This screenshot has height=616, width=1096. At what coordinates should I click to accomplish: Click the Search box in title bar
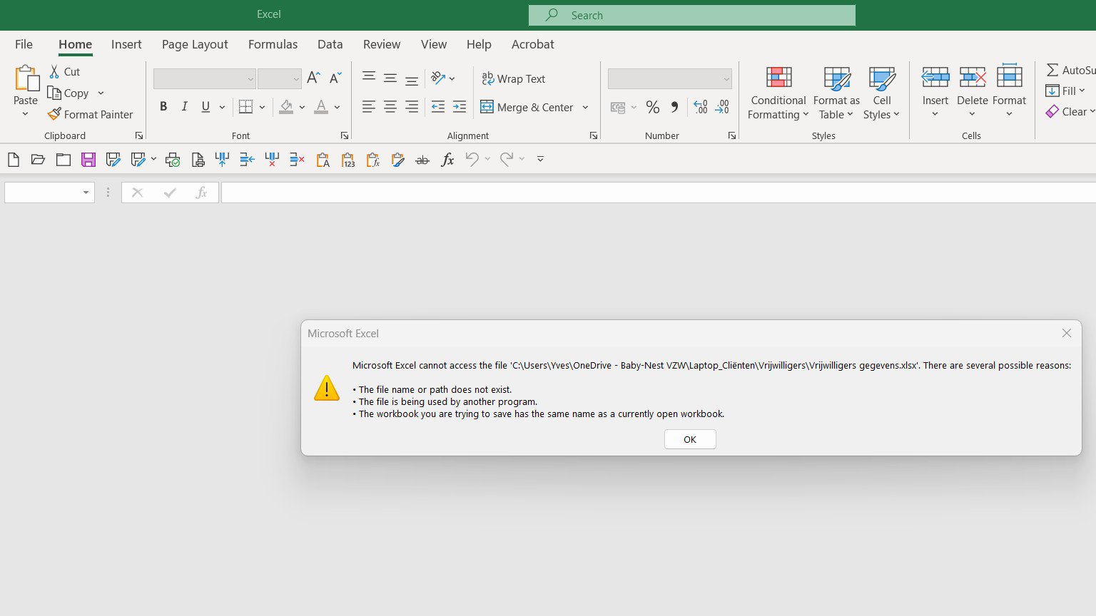point(692,15)
